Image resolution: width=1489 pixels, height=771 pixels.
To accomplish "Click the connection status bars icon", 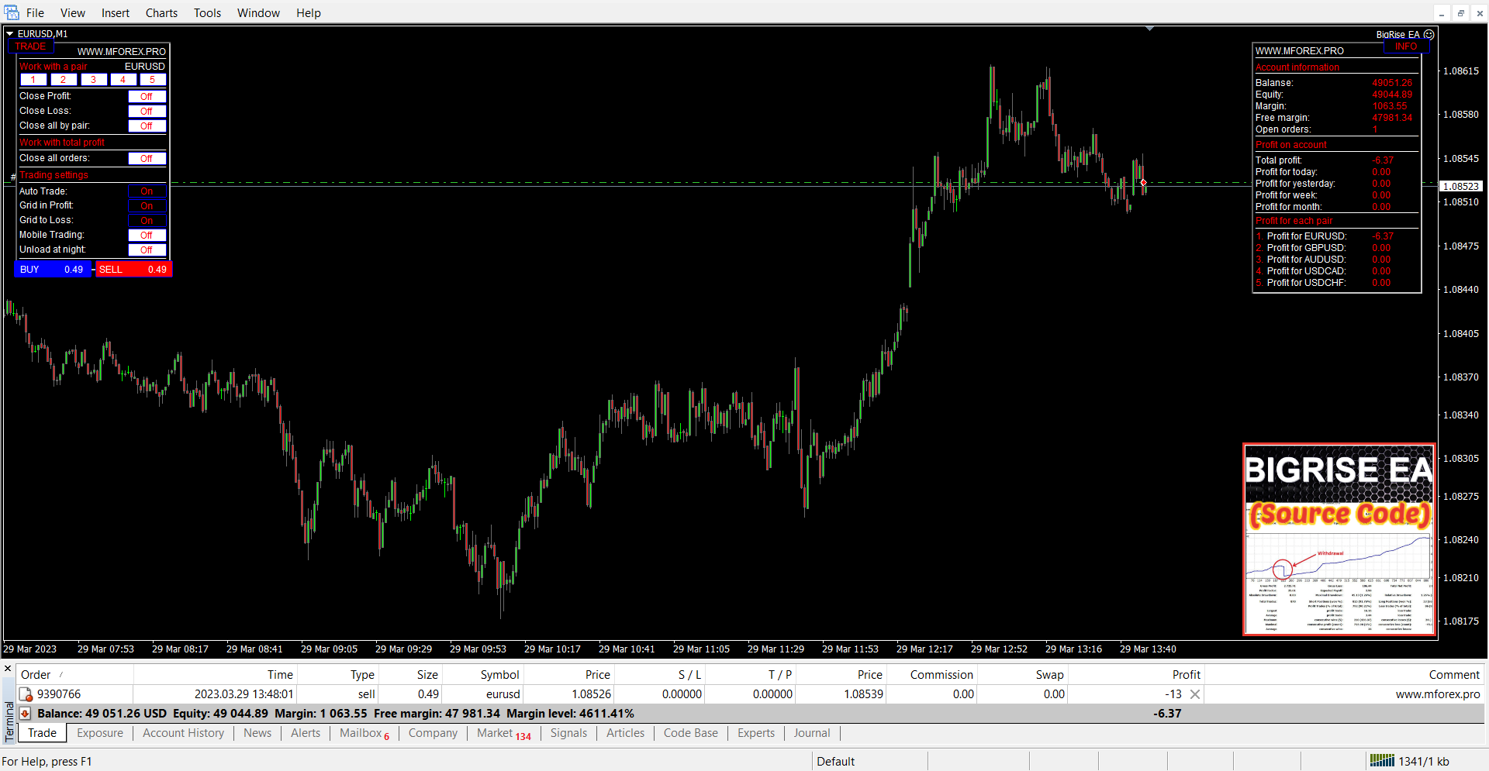I will [1381, 761].
